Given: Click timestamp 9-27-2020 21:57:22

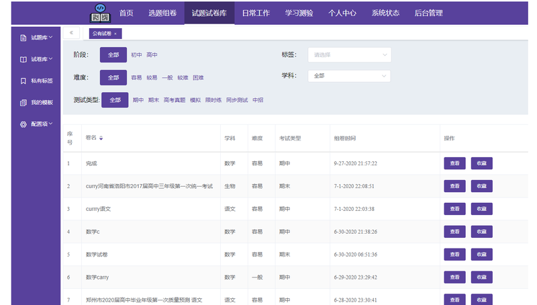Looking at the screenshot, I should tap(356, 163).
